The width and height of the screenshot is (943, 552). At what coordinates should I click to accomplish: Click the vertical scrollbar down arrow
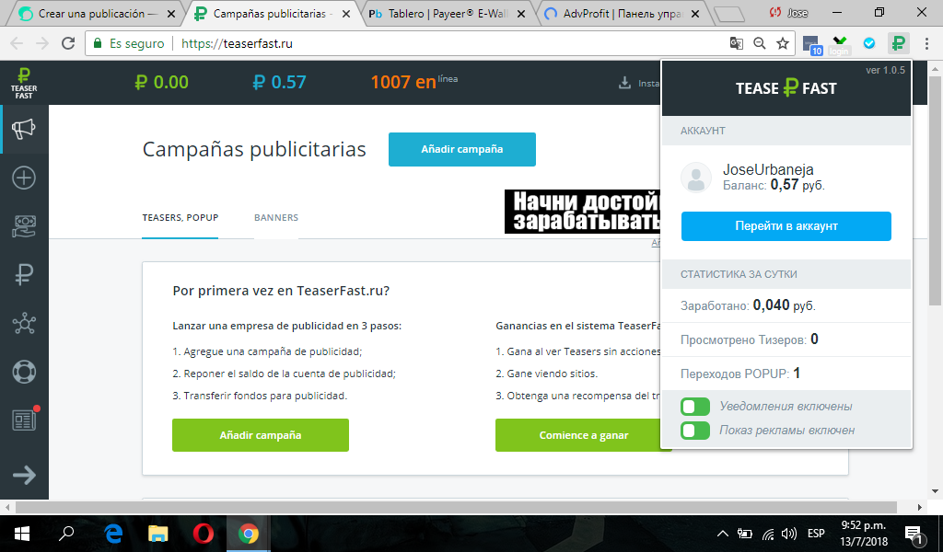(935, 491)
